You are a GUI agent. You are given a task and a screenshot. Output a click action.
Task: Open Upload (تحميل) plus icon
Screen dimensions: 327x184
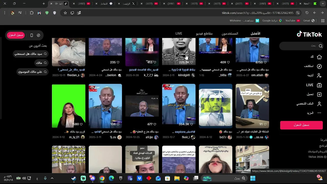point(319,95)
